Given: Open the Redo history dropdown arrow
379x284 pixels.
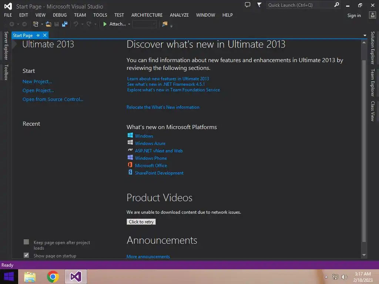Looking at the screenshot, I should pyautogui.click(x=95, y=24).
